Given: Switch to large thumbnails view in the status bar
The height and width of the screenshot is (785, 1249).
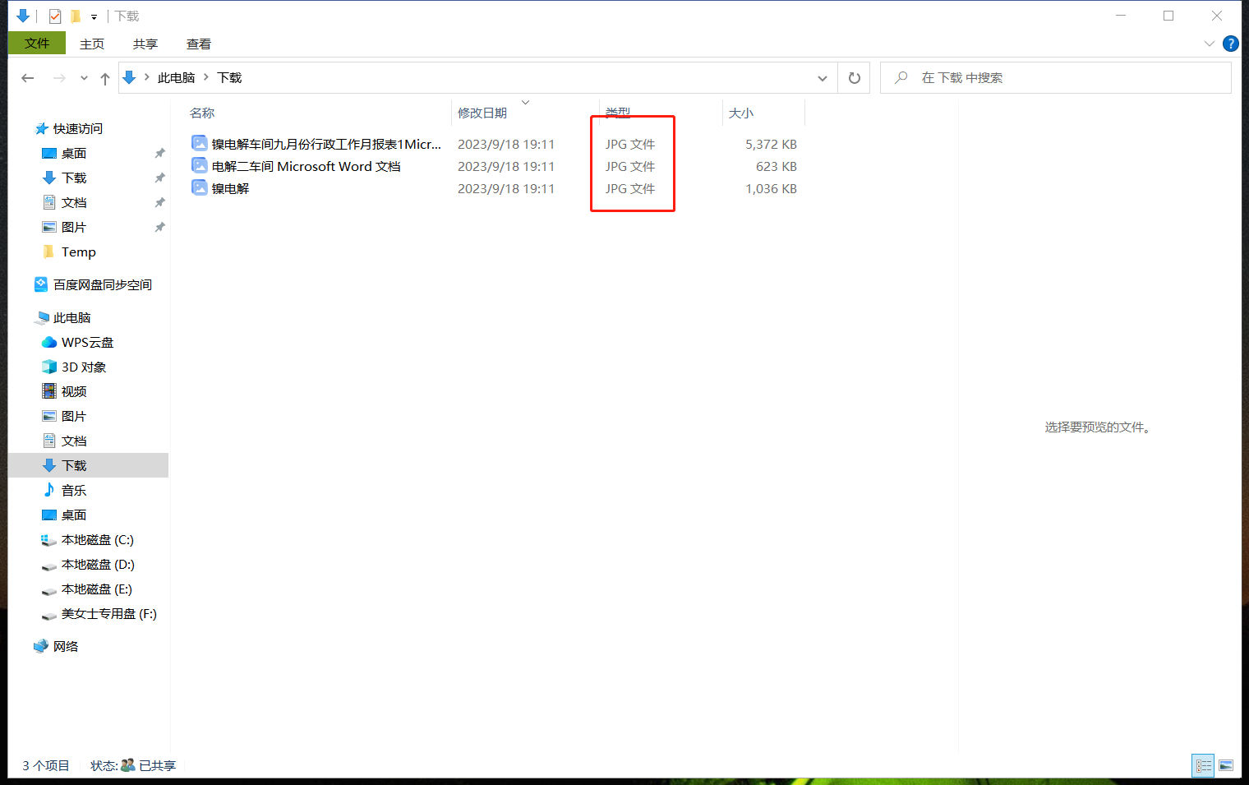Looking at the screenshot, I should click(x=1227, y=765).
